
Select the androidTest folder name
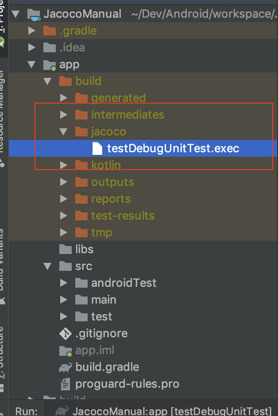point(124,283)
